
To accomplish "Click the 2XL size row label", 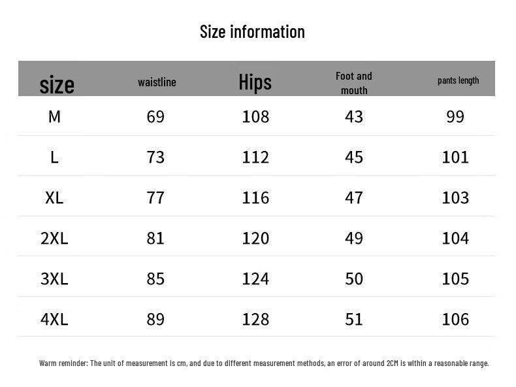I will click(x=55, y=239).
